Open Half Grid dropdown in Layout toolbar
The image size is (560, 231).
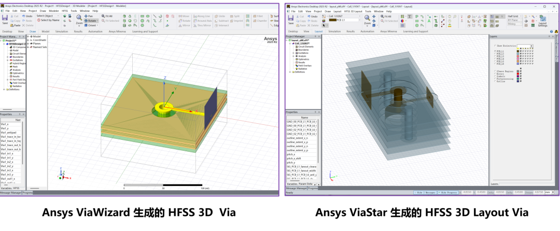coord(515,16)
